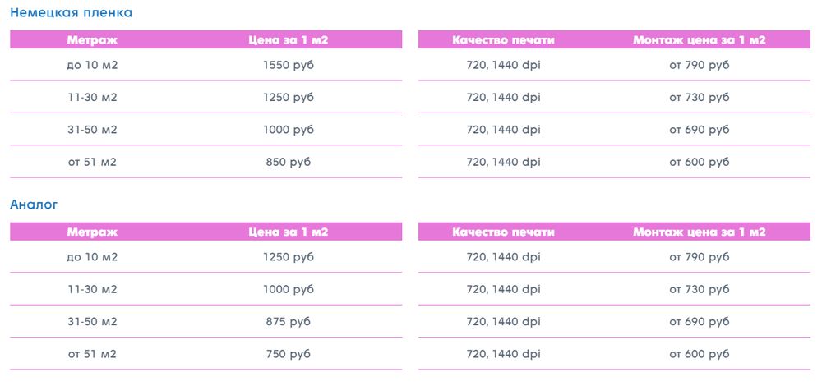
Task: Click the 750 руб price cell
Action: [x=289, y=354]
